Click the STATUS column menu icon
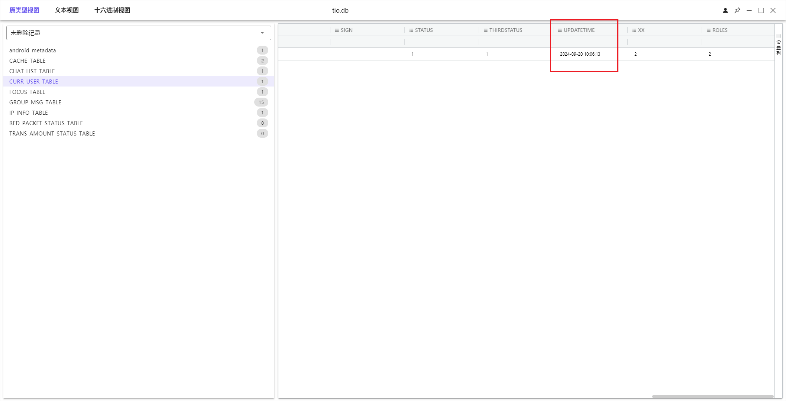786x401 pixels. (x=411, y=30)
